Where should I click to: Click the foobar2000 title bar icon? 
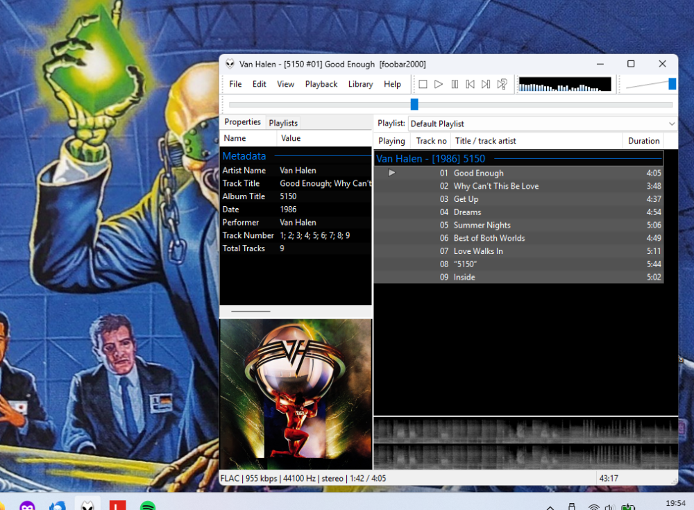(230, 64)
